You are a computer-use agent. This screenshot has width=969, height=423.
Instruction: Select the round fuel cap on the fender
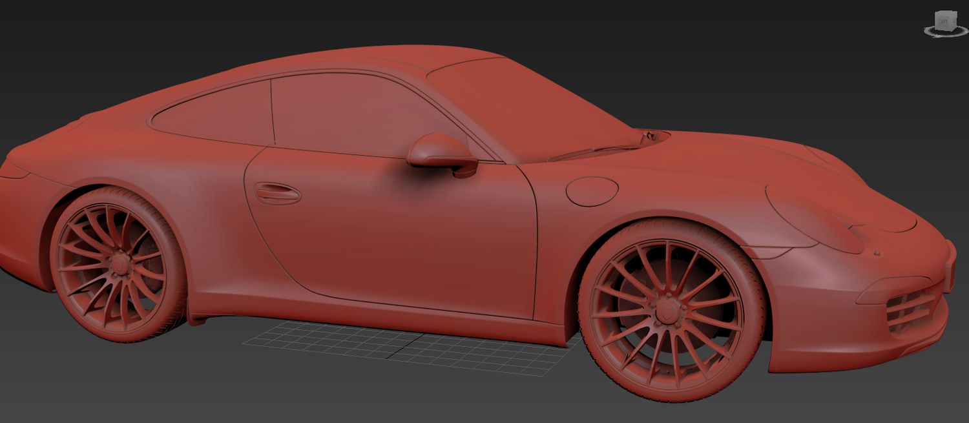(592, 192)
